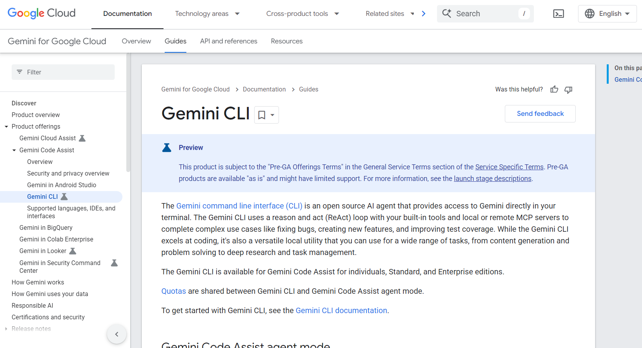Open Gemini in Security Command Center
This screenshot has width=642, height=348.
(60, 267)
